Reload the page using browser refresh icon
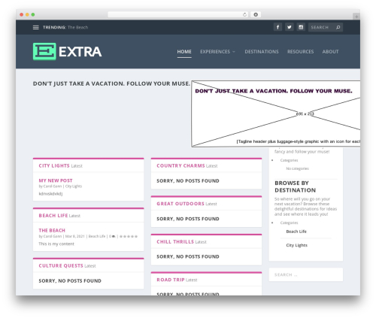This screenshot has height=318, width=376. point(244,14)
